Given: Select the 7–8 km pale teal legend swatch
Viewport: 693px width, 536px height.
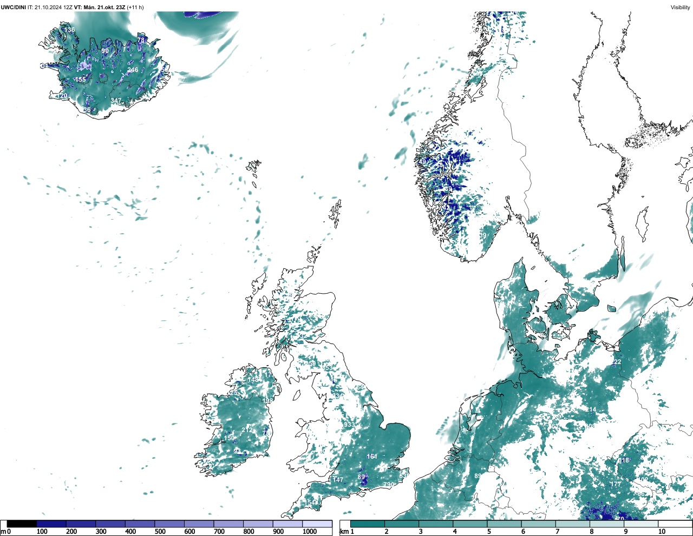Looking at the screenshot, I should pos(573,524).
